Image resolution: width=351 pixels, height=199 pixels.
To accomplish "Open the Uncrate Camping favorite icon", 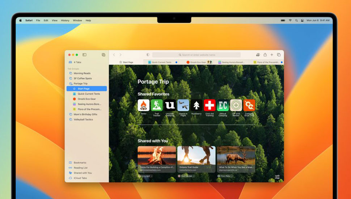I will (x=170, y=105).
